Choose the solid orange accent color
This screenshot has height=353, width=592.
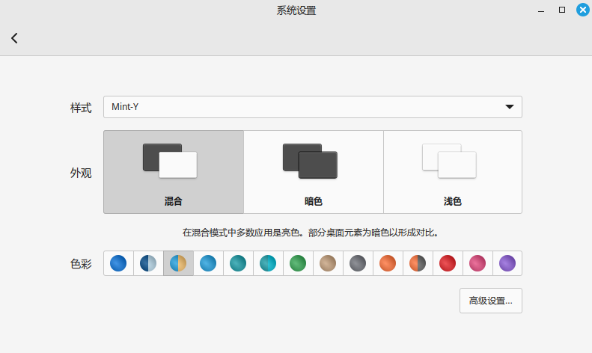pyautogui.click(x=388, y=263)
